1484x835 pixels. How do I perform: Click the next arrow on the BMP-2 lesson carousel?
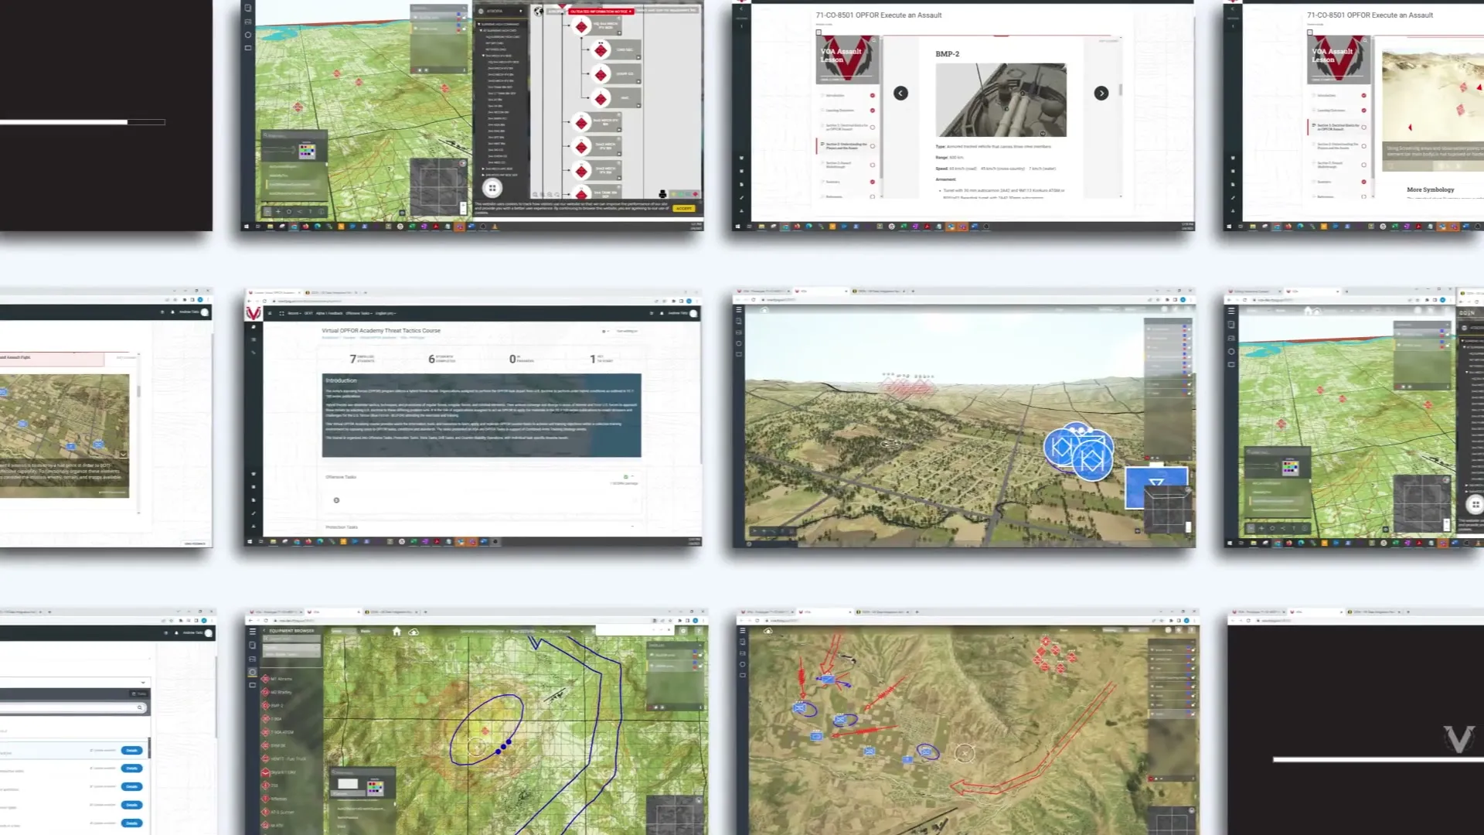pos(1101,94)
